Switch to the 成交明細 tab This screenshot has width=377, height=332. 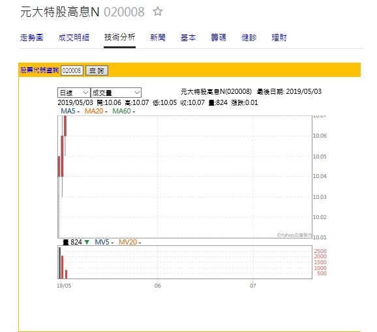click(74, 37)
